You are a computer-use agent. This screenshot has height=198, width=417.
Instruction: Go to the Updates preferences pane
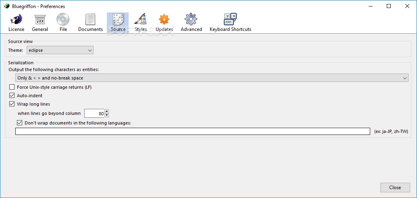[x=165, y=23]
